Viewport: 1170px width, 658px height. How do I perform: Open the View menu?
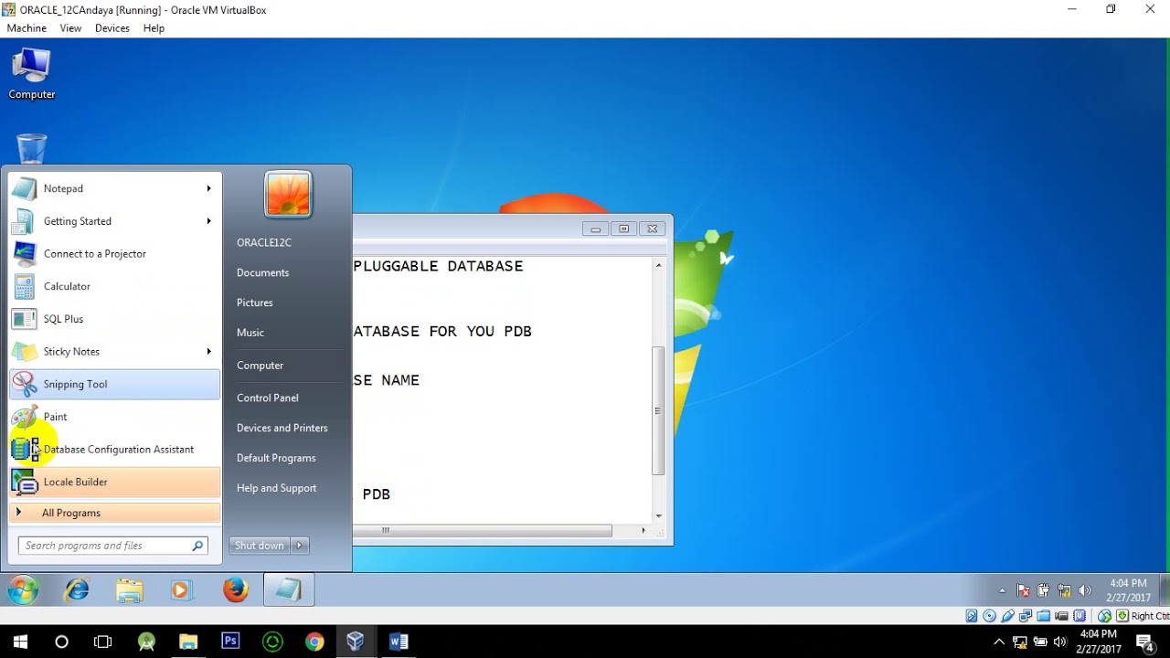(x=70, y=28)
